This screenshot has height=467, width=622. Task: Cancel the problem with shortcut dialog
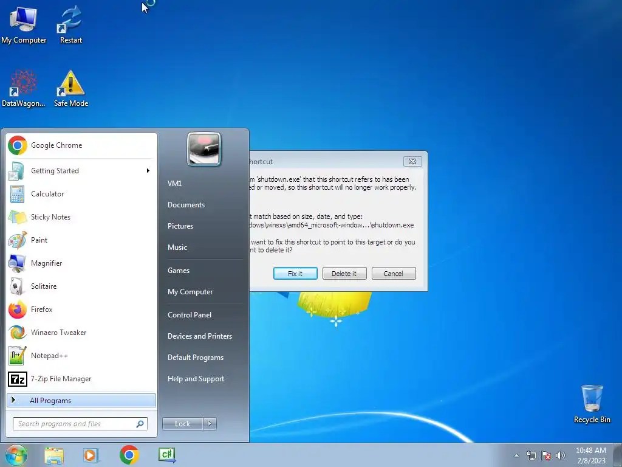pyautogui.click(x=394, y=274)
